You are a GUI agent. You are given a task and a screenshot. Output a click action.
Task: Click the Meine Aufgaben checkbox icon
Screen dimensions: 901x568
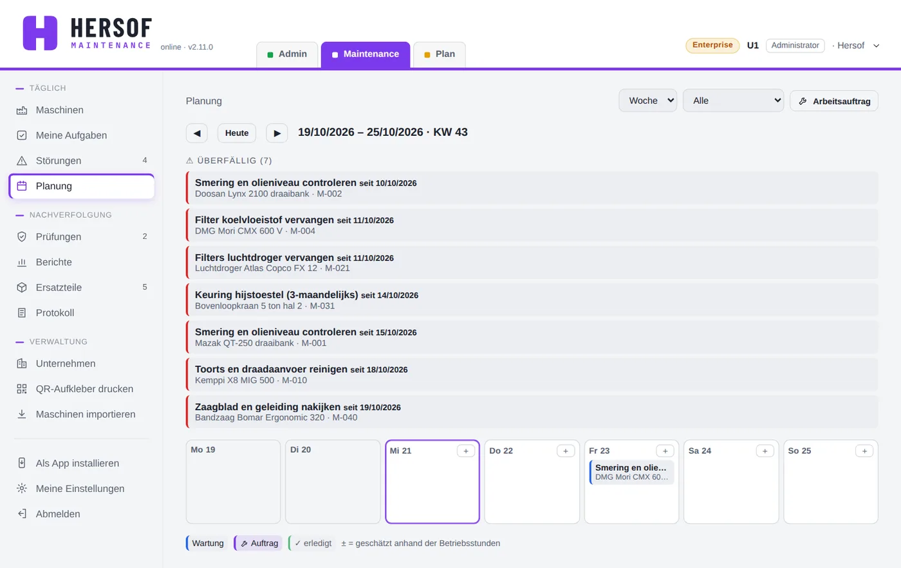[x=22, y=135]
